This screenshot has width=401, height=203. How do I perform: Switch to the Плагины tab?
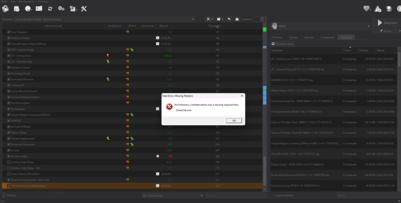(277, 37)
